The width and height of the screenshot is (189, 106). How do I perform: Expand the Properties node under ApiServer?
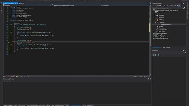point(155,16)
